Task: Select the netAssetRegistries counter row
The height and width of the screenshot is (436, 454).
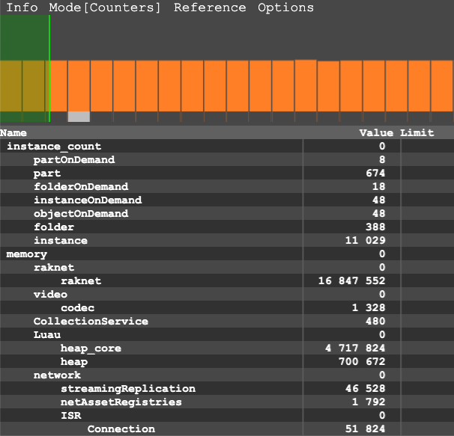Action: 227,402
